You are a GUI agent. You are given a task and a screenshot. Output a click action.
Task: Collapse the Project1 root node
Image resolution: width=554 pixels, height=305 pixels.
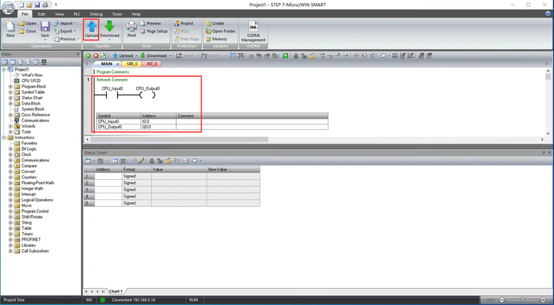click(4, 69)
